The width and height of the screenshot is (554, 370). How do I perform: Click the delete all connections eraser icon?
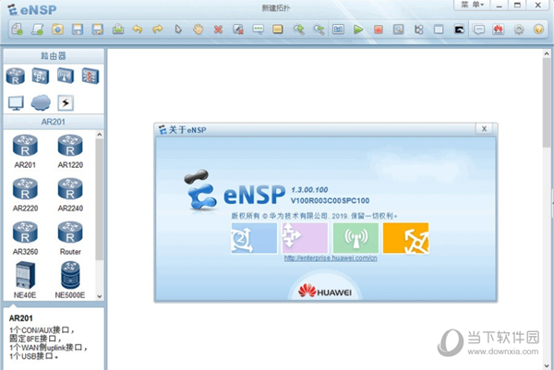pyautogui.click(x=238, y=29)
